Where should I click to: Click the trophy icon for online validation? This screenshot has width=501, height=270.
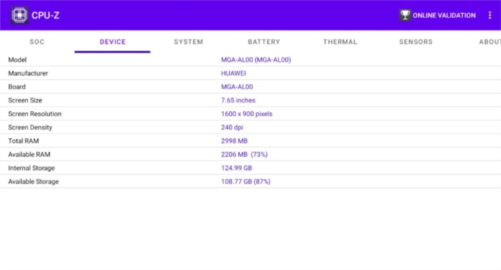(x=405, y=15)
